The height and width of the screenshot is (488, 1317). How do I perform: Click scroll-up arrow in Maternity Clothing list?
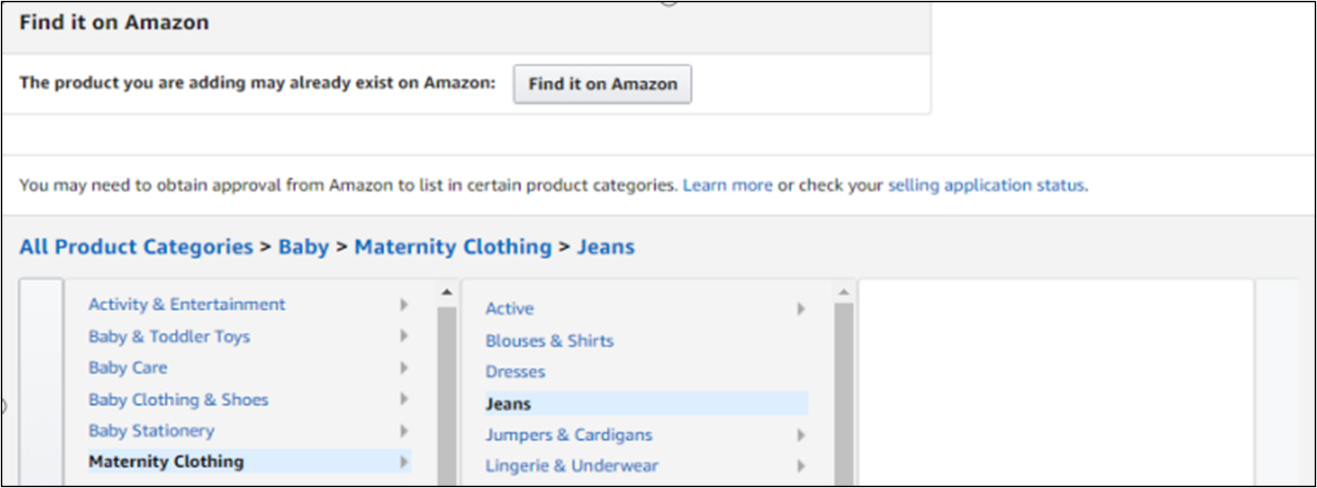pyautogui.click(x=844, y=292)
